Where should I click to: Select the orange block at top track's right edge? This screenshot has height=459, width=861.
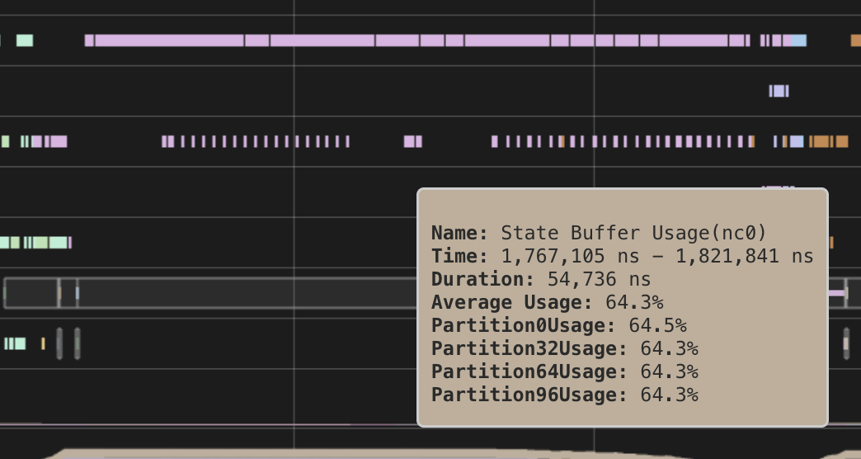[x=856, y=40]
